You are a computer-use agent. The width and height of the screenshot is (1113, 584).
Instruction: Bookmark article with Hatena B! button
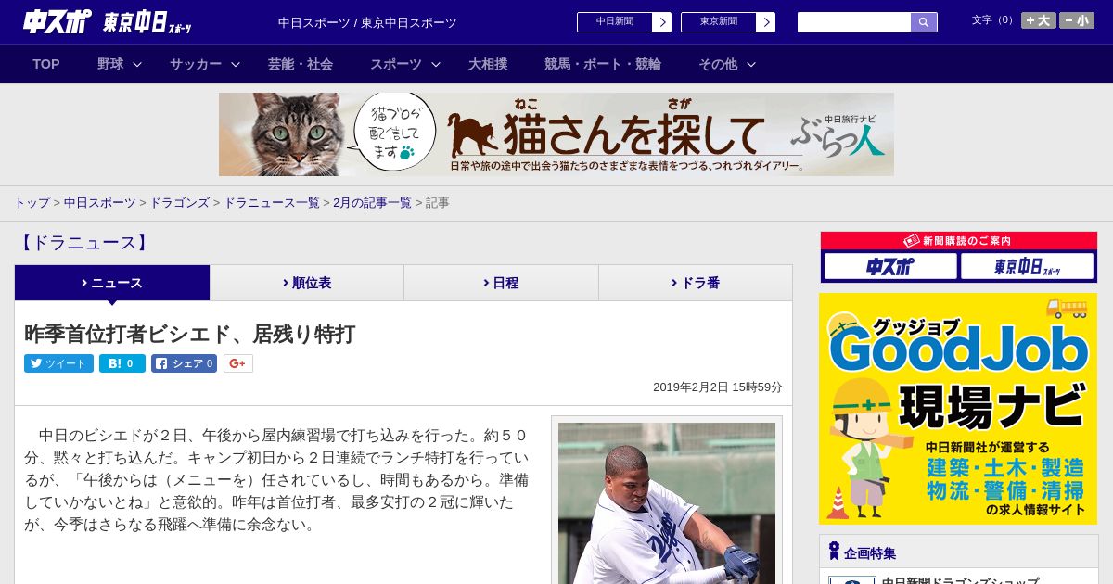tap(122, 363)
